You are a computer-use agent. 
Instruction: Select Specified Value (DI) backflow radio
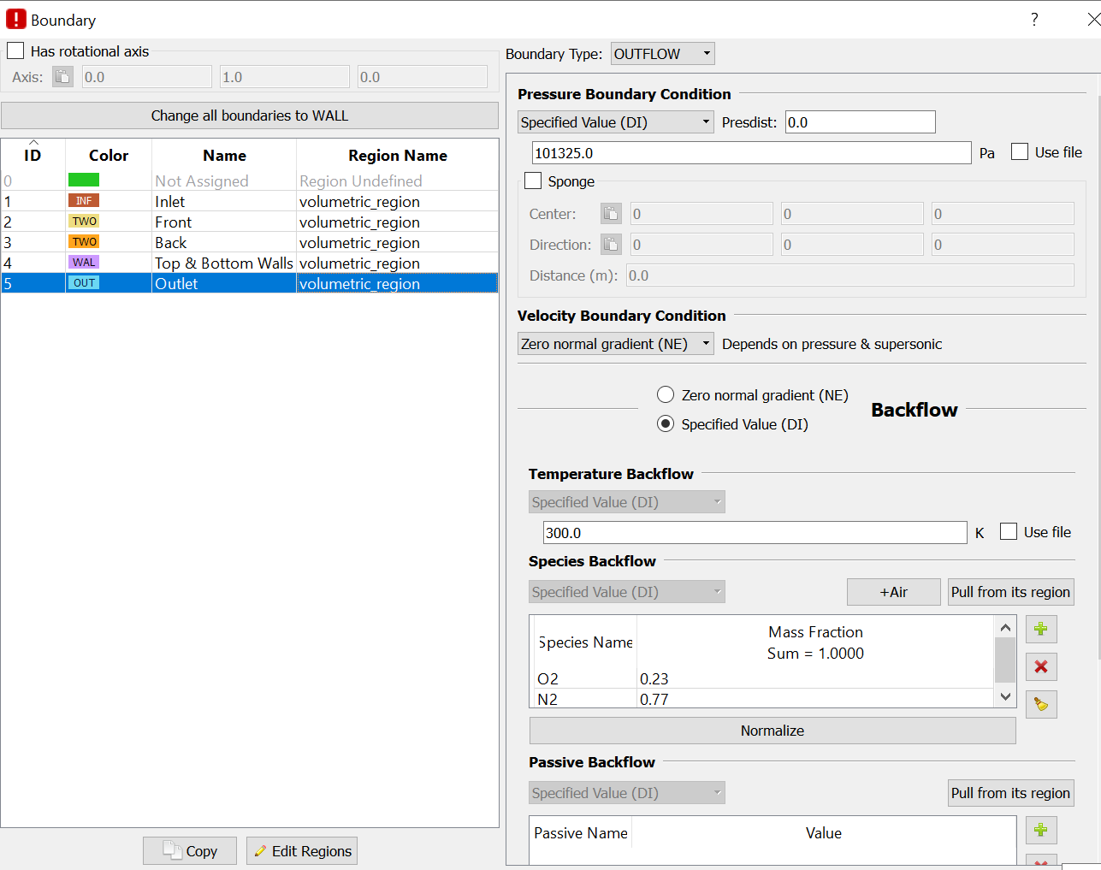point(666,424)
